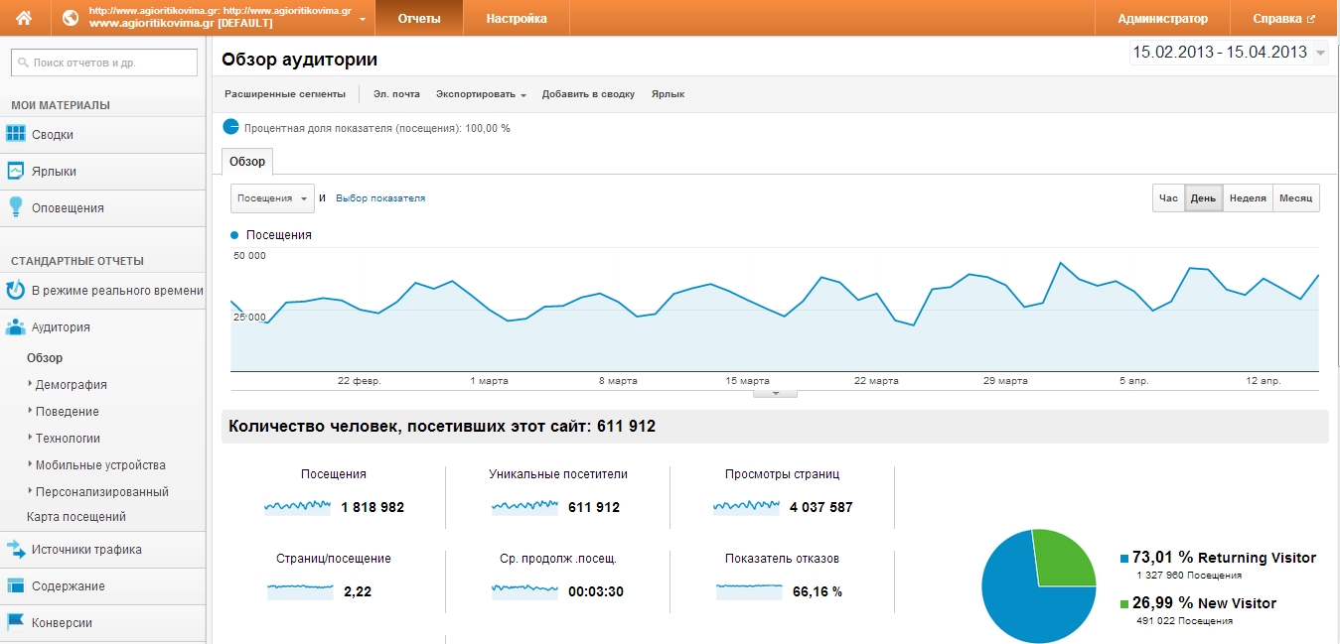This screenshot has width=1340, height=644.
Task: Open the Посещения metric dropdown
Action: (x=272, y=198)
